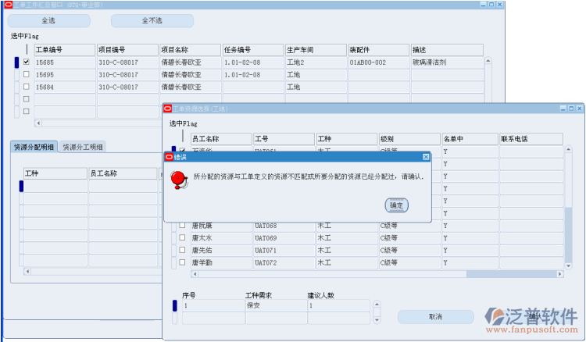
Task: Switch to 资源分配明细 tab
Action: pyautogui.click(x=33, y=147)
